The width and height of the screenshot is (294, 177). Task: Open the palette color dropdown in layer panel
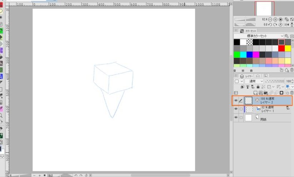tap(239, 81)
